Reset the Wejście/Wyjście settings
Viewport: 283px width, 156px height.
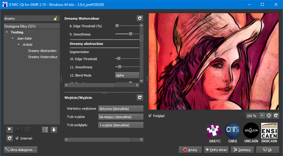[x=140, y=98]
